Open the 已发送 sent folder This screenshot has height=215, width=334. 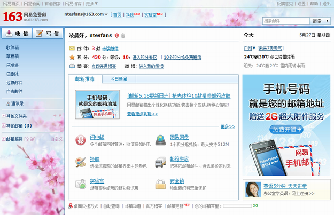(x=12, y=65)
